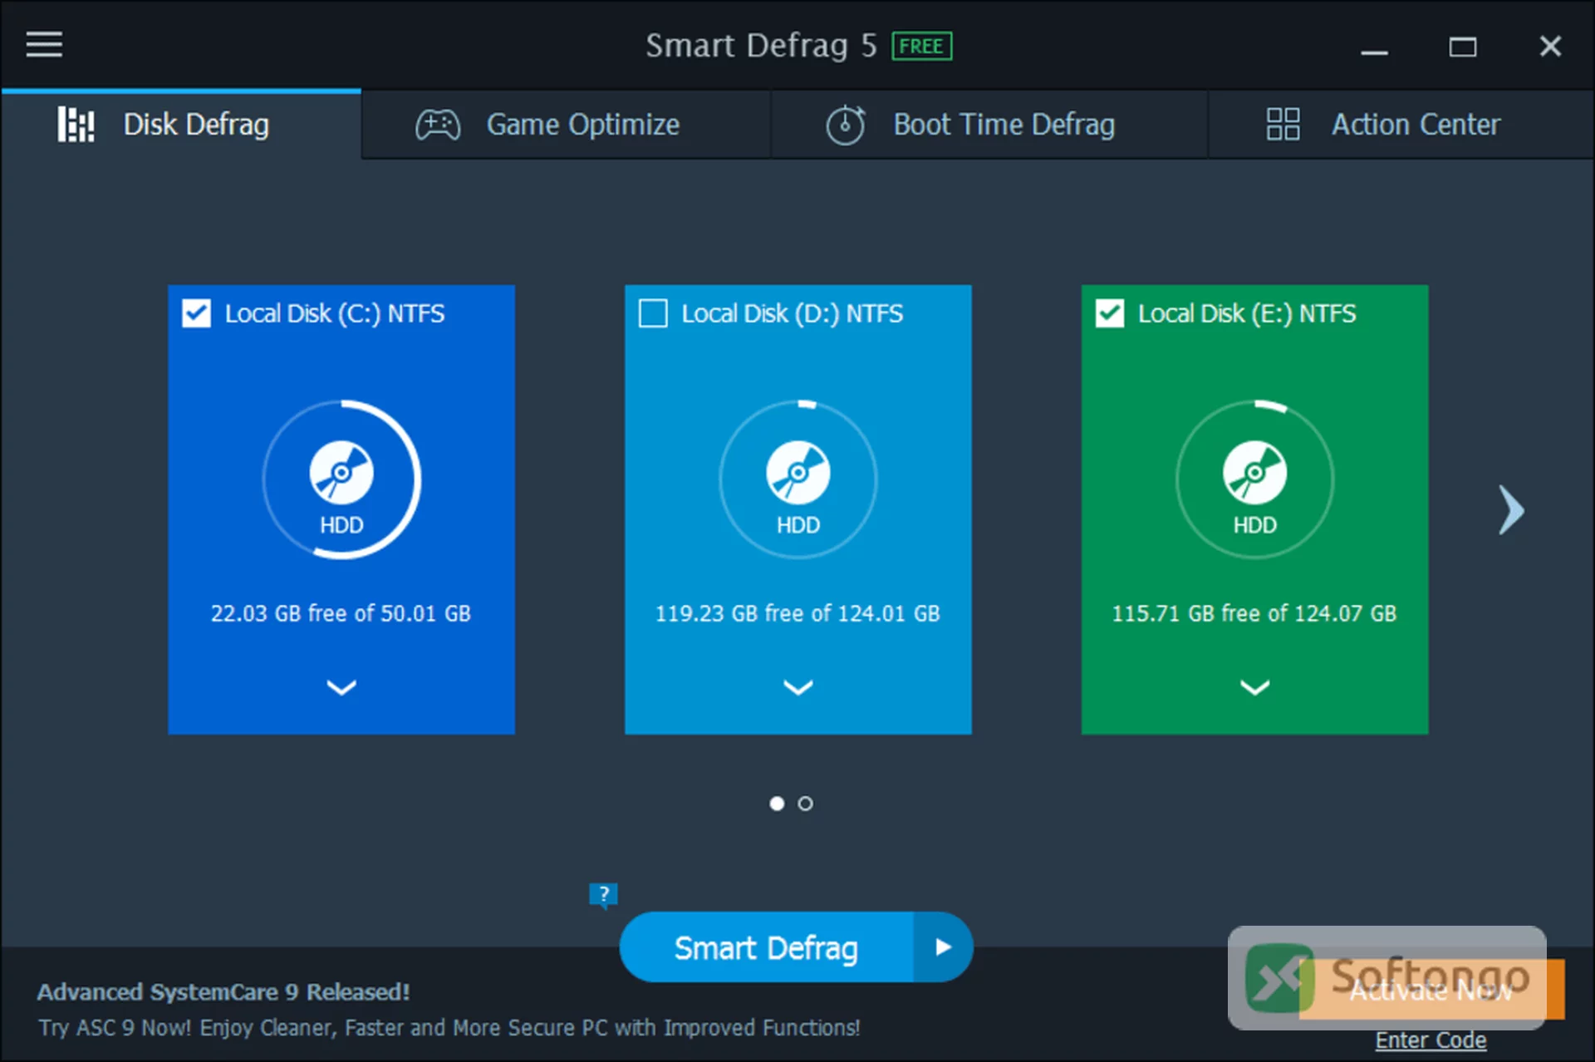Screen dimensions: 1595x1062
Task: Open the hamburger main menu
Action: pos(44,45)
